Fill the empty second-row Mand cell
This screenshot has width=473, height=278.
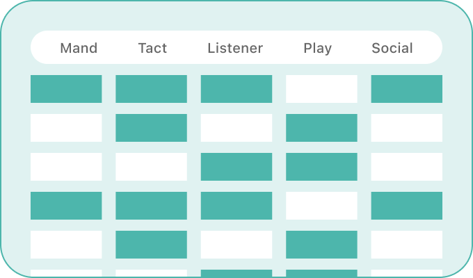[66, 128]
